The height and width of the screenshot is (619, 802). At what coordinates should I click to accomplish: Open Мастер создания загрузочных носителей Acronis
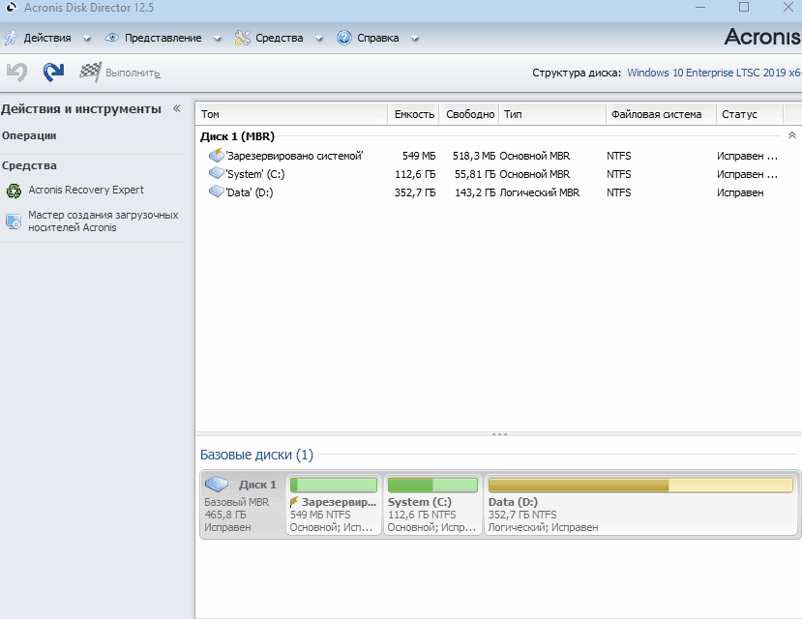(103, 221)
